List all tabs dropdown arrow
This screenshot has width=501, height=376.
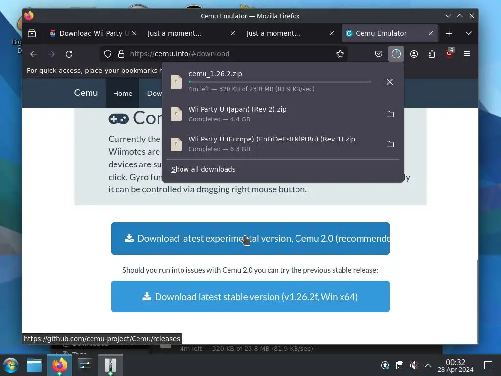pyautogui.click(x=468, y=33)
